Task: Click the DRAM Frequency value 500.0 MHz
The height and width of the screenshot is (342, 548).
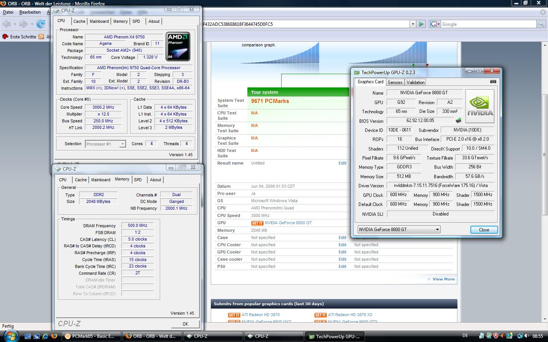Action: tap(137, 226)
